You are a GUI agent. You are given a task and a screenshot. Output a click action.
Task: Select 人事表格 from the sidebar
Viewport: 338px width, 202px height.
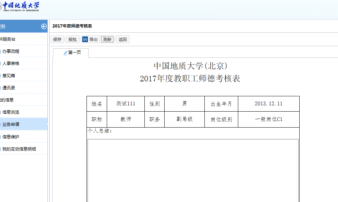tap(11, 63)
